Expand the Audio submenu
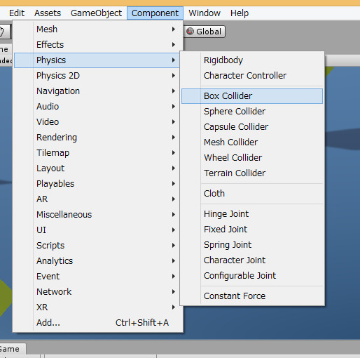 click(97, 107)
